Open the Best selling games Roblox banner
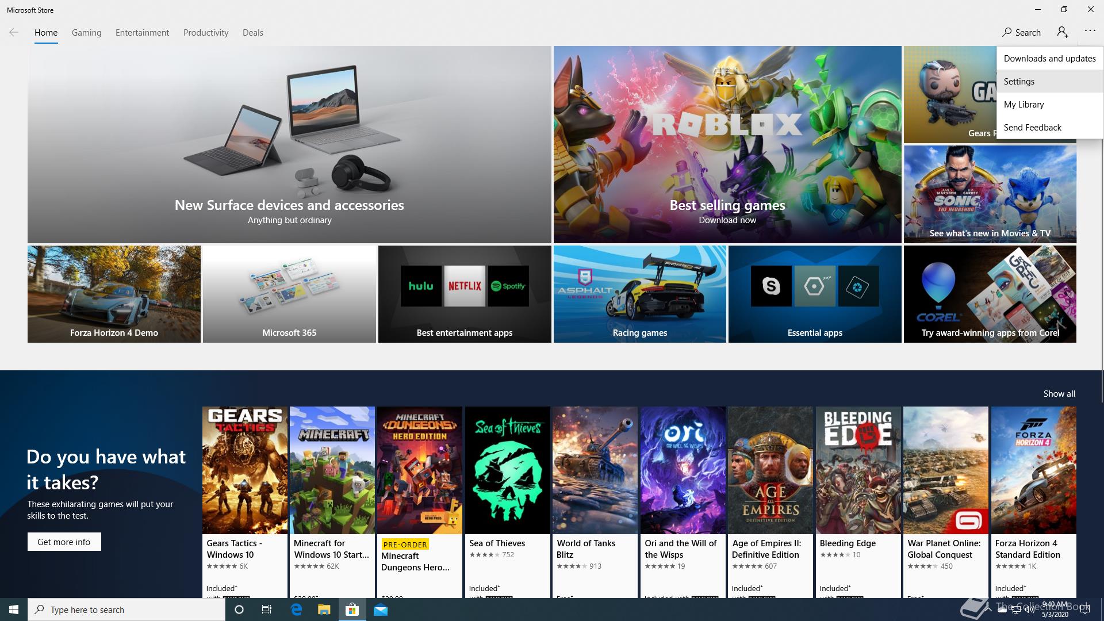Screen dimensions: 1104x621 tap(727, 144)
